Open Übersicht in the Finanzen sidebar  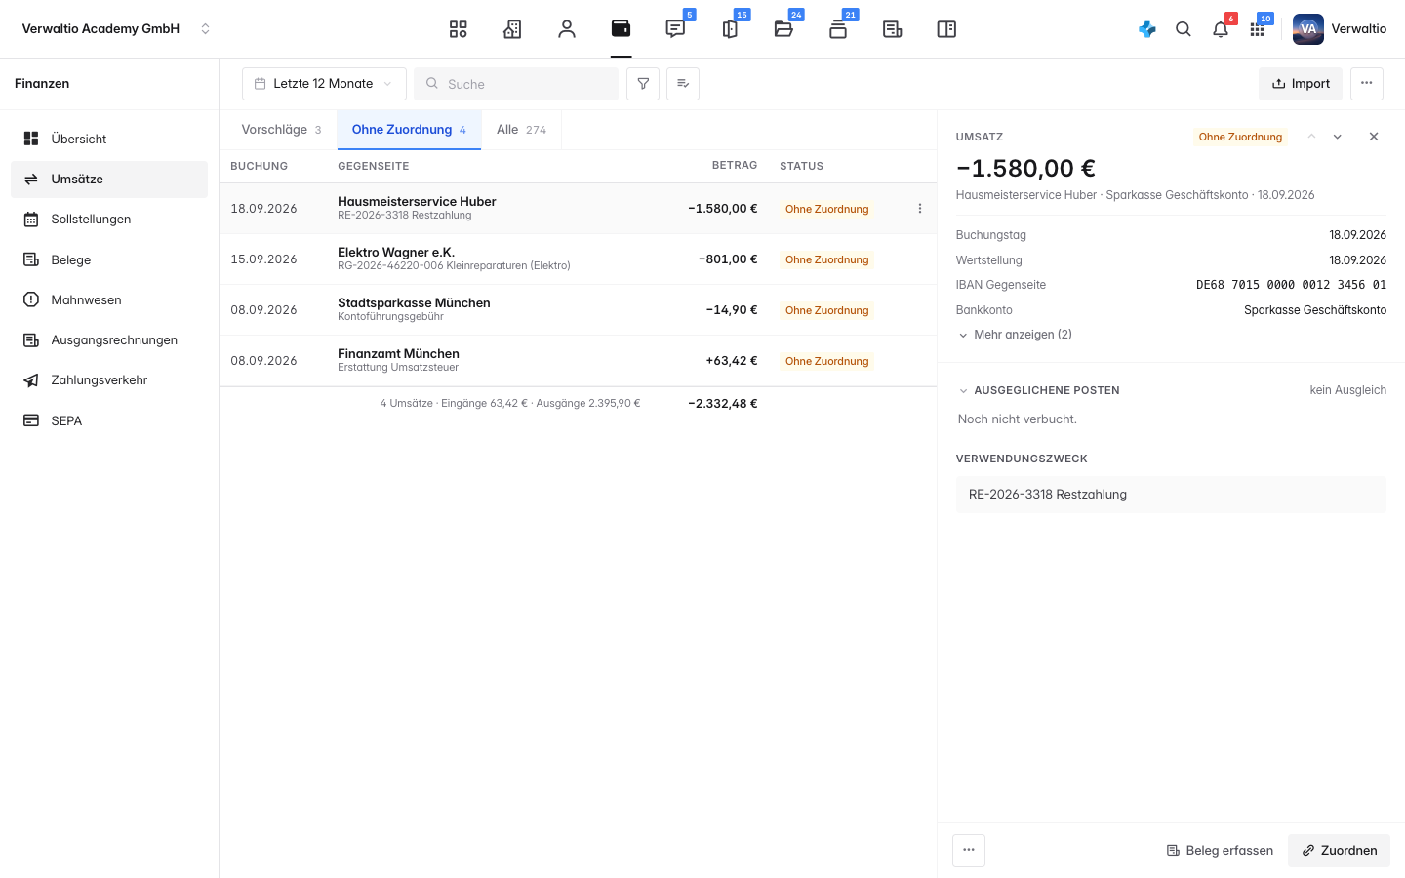(x=109, y=139)
